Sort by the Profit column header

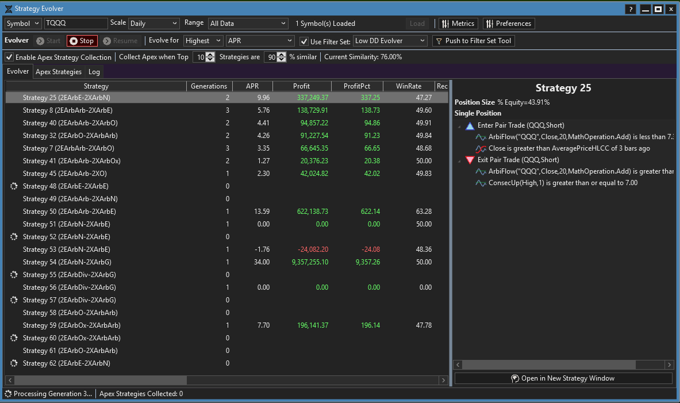coord(302,86)
